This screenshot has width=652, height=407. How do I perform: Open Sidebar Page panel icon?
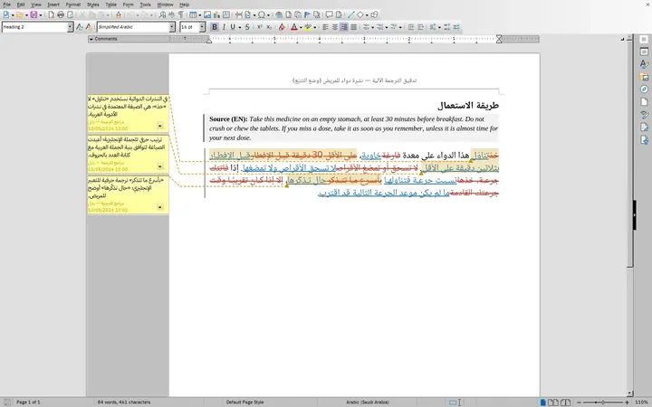[x=644, y=101]
